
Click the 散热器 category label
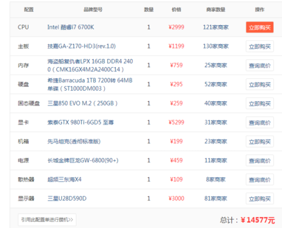pyautogui.click(x=26, y=180)
